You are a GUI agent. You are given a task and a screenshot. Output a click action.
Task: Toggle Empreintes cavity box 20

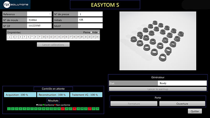(x=82, y=37)
